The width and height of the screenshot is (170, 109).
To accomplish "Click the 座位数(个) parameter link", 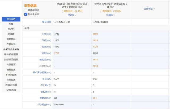I will tap(46, 92).
